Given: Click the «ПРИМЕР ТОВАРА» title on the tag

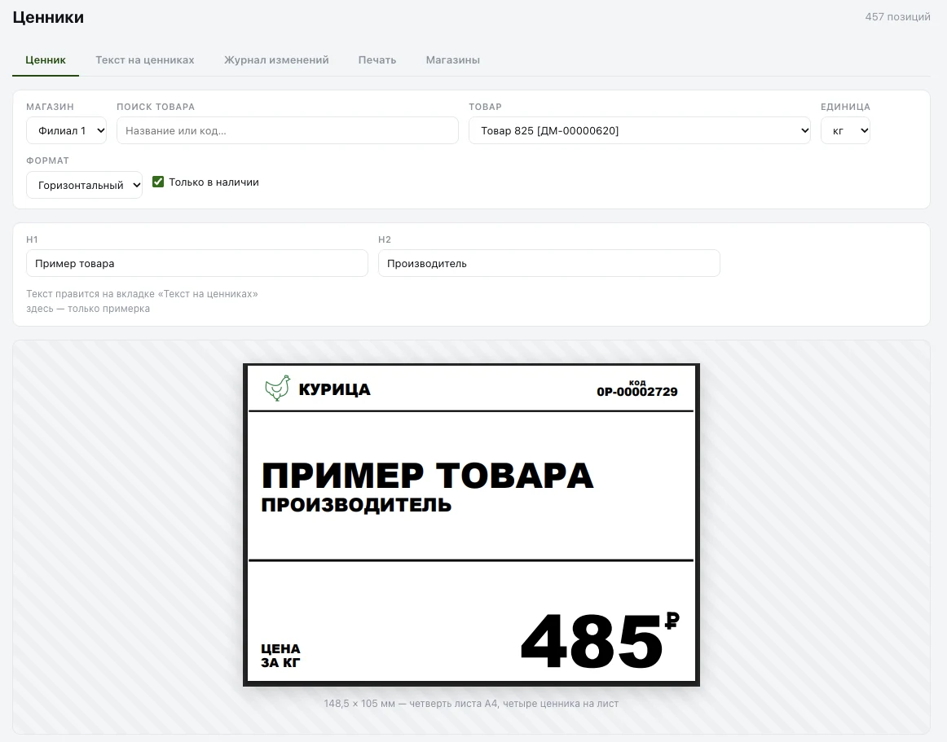Looking at the screenshot, I should point(428,475).
